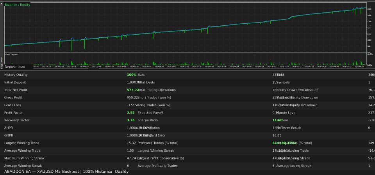Image resolution: width=375 pixels, height=175 pixels.
Task: Select the Deposit Load label
Action: [x=15, y=67]
